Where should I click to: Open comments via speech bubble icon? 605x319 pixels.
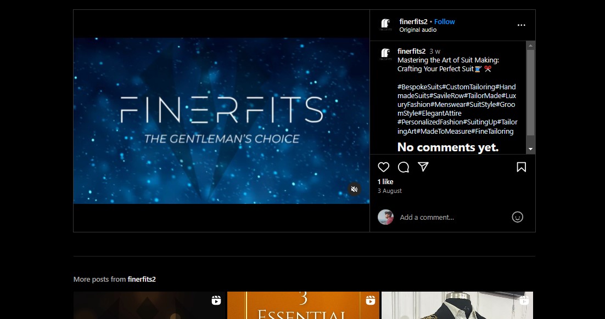[x=403, y=167]
